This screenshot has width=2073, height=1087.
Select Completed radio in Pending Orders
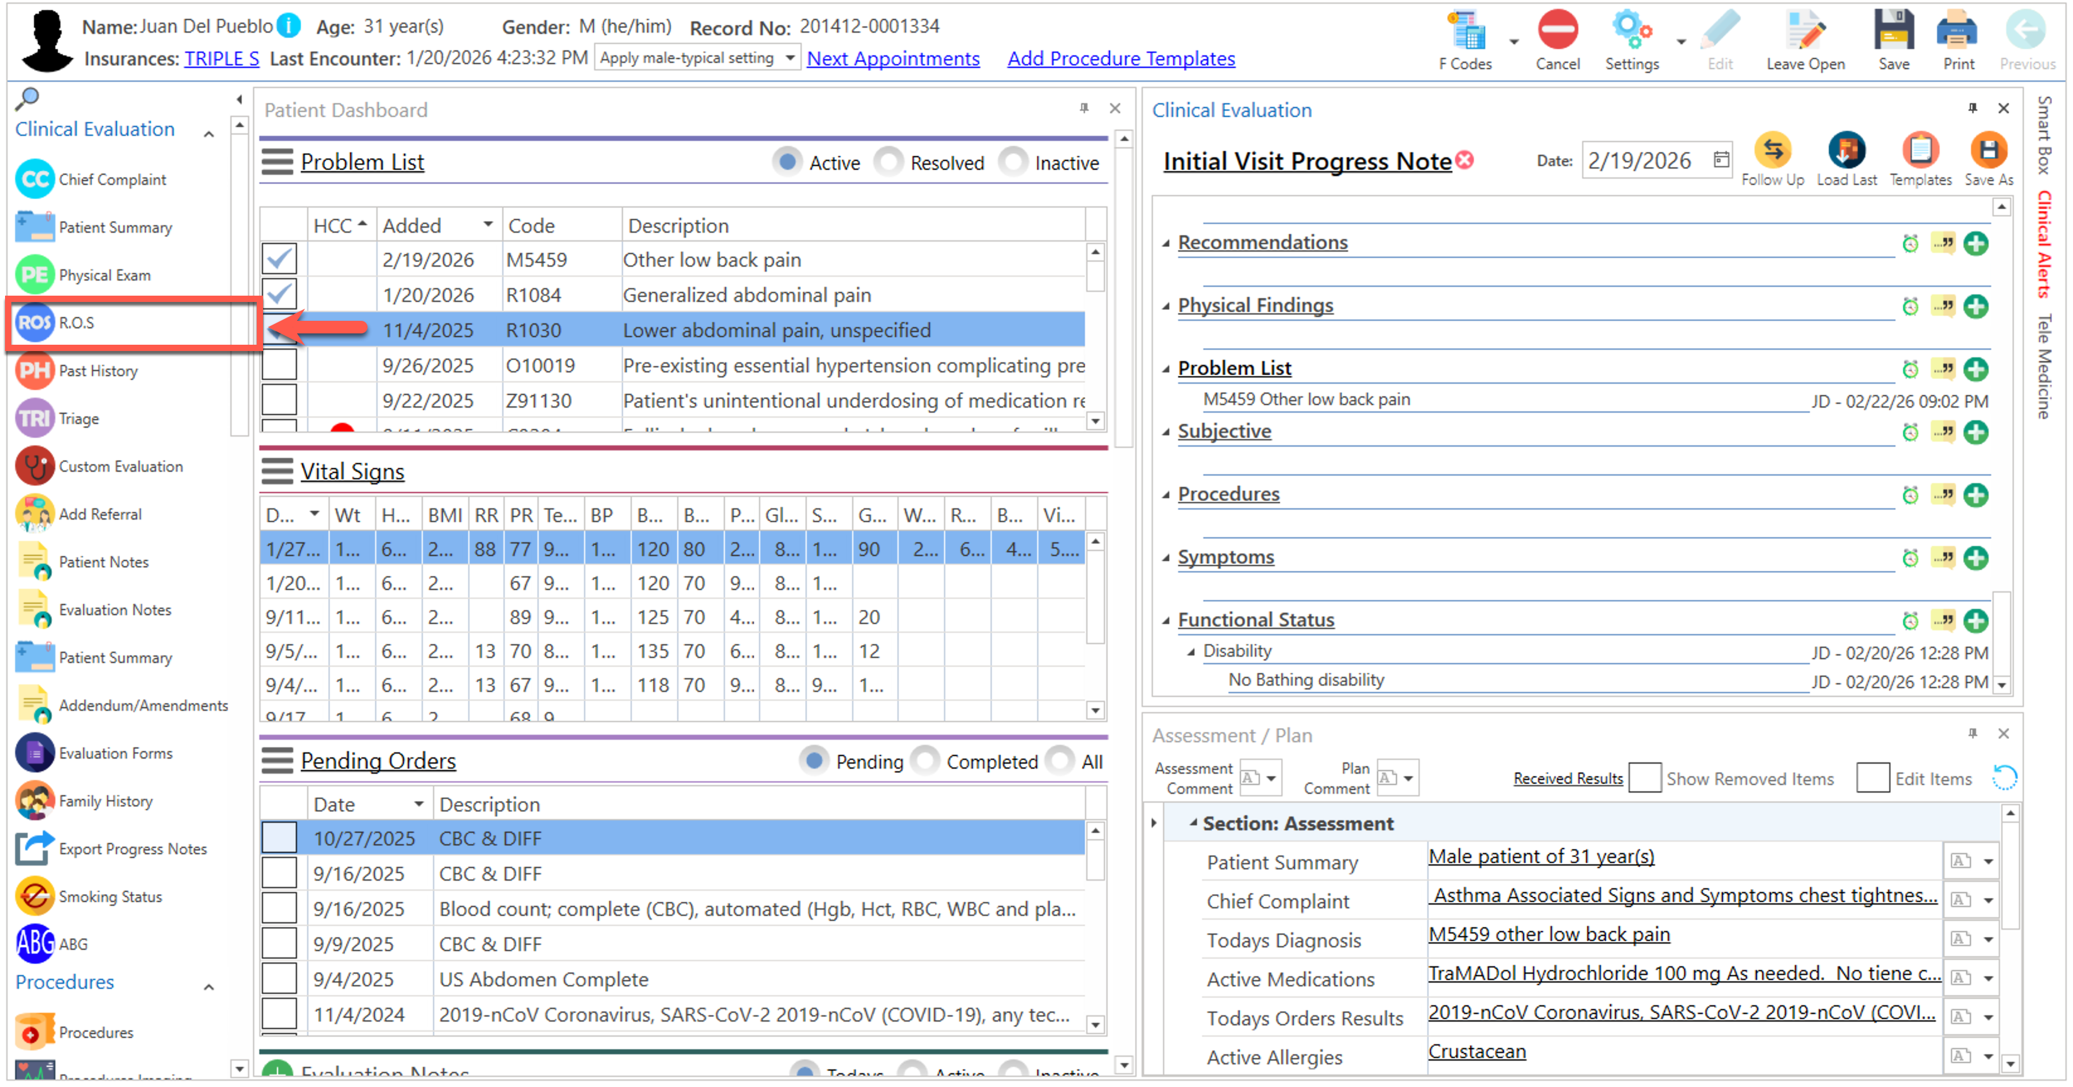(x=926, y=761)
